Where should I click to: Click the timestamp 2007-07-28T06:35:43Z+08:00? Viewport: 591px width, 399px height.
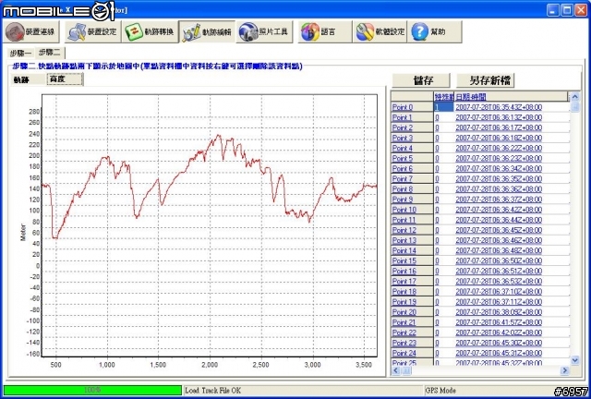499,107
